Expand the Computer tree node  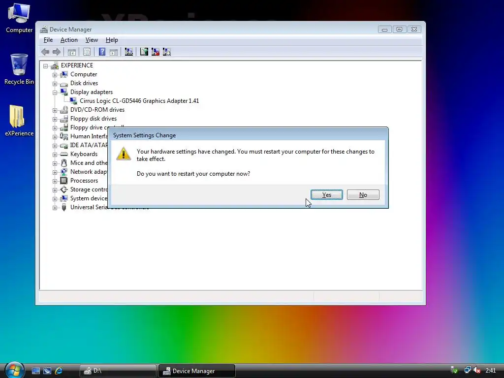pyautogui.click(x=55, y=75)
